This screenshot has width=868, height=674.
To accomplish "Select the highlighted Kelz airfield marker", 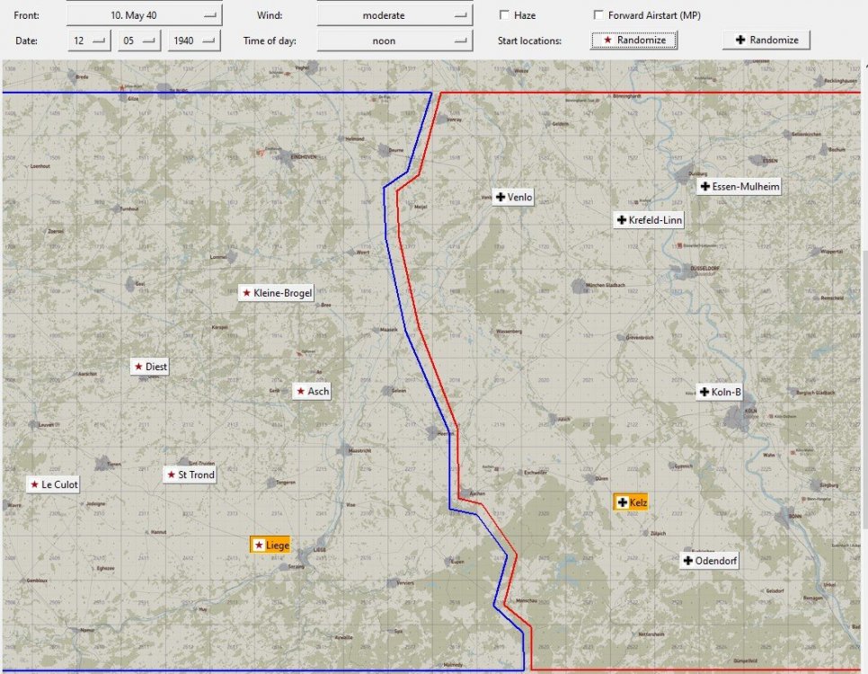I will [631, 502].
